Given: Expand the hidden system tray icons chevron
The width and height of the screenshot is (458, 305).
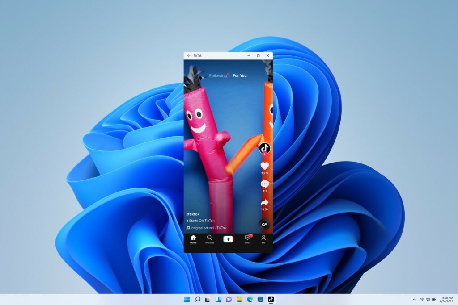Looking at the screenshot, I should tap(414, 300).
